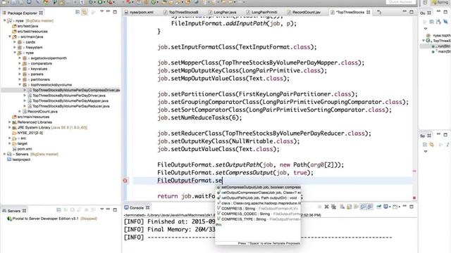
Task: Expand the cards package
Action: click(x=15, y=42)
